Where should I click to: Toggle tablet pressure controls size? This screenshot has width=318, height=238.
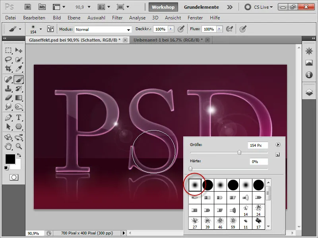click(x=243, y=29)
